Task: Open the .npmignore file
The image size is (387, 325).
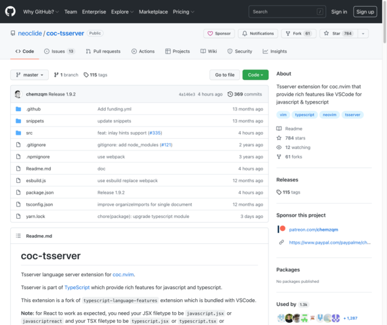Action: 38,157
